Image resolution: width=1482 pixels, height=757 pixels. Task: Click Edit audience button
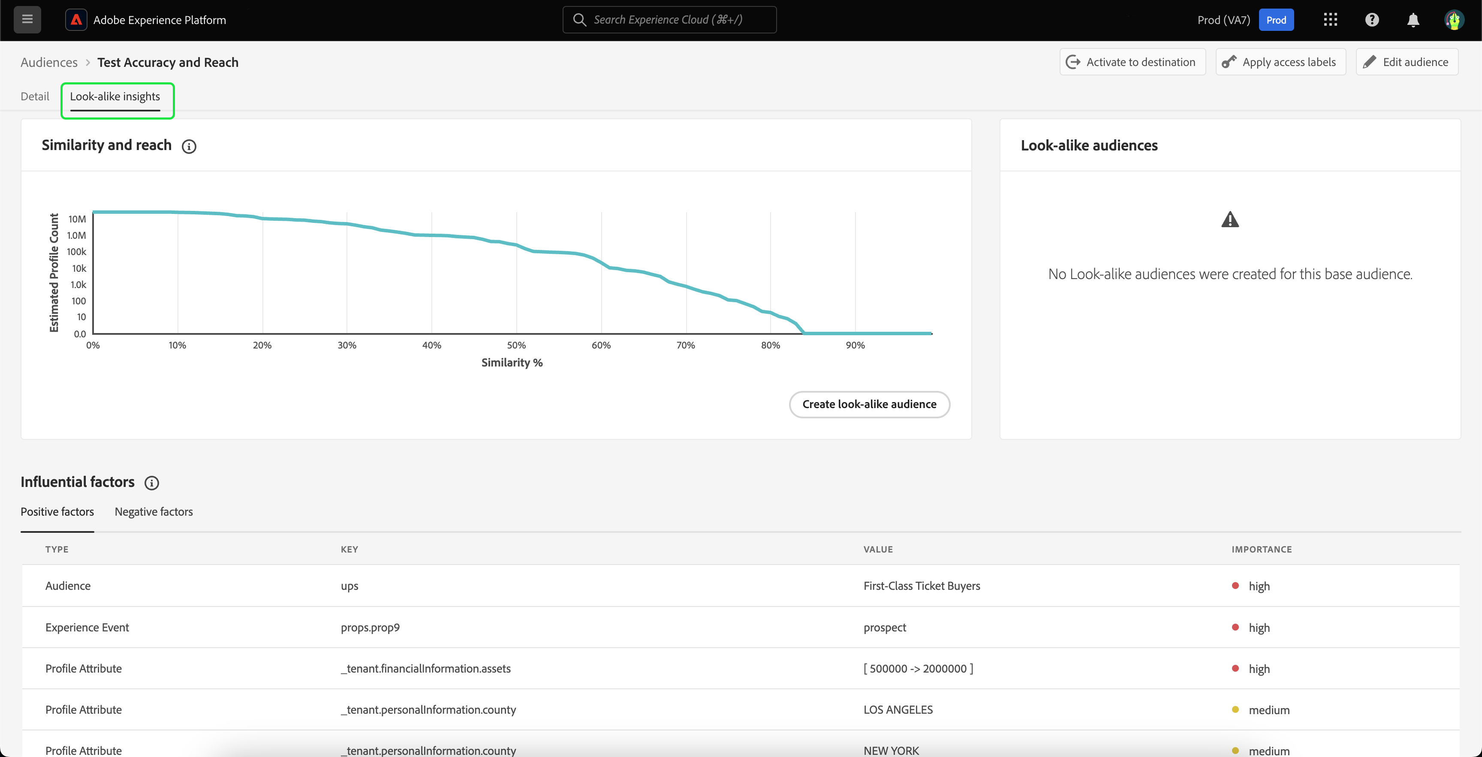click(1407, 62)
